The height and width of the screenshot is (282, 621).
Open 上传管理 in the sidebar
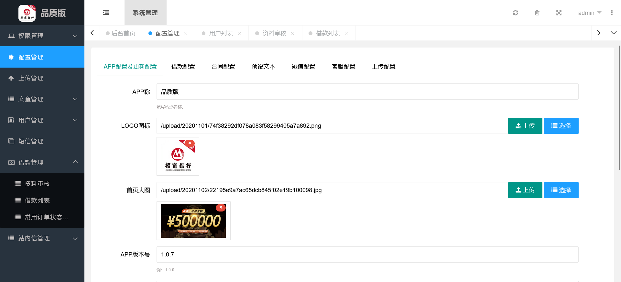pyautogui.click(x=42, y=78)
